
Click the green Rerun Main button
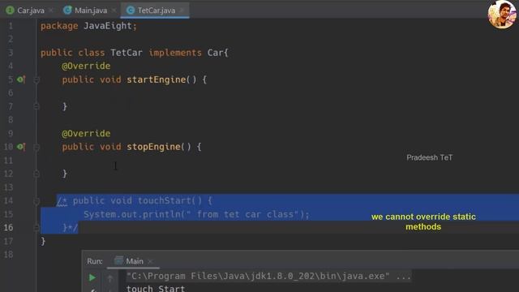click(x=92, y=277)
